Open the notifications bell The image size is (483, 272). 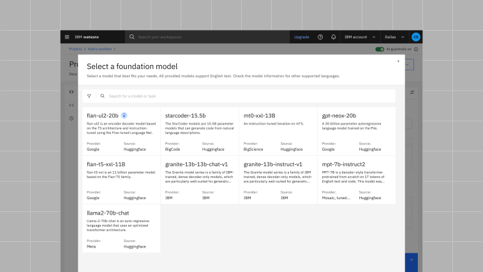[x=333, y=37]
